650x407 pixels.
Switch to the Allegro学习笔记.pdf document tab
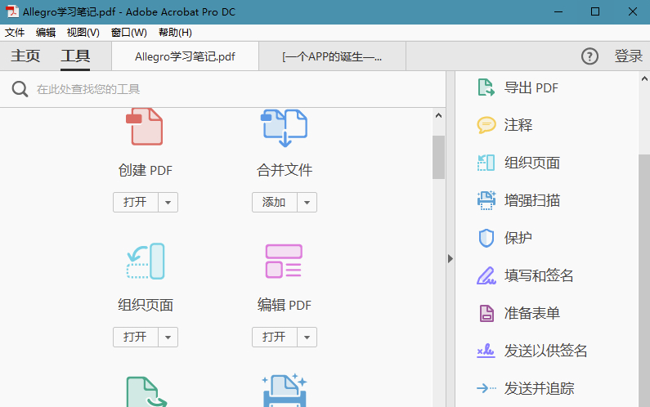pos(185,56)
